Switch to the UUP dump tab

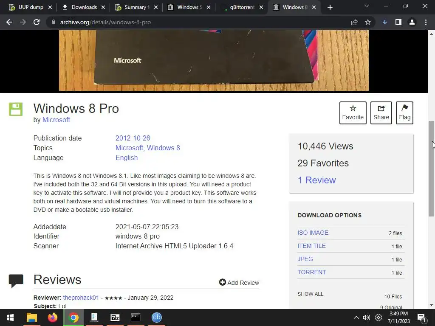pos(31,7)
